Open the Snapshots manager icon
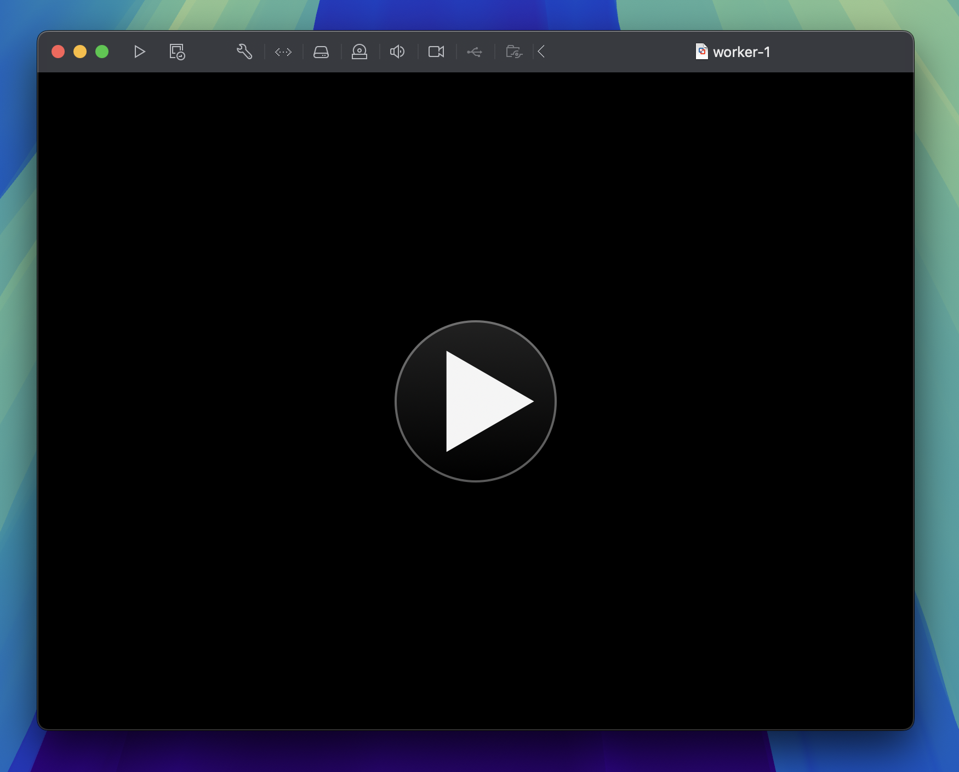The height and width of the screenshot is (772, 959). 177,52
